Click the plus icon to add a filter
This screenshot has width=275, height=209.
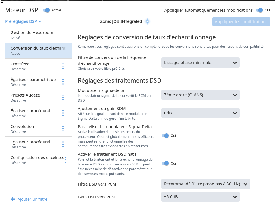click(13, 199)
